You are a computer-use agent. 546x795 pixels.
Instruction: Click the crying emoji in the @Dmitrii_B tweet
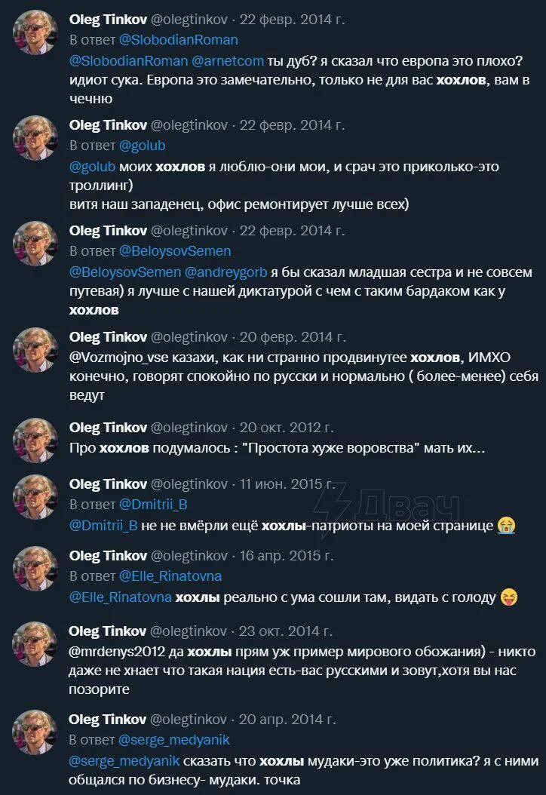(x=506, y=525)
